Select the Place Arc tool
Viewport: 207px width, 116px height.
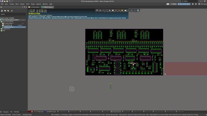tap(129, 11)
